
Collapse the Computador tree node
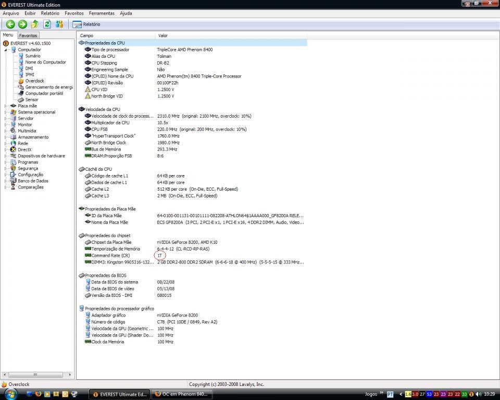5,50
